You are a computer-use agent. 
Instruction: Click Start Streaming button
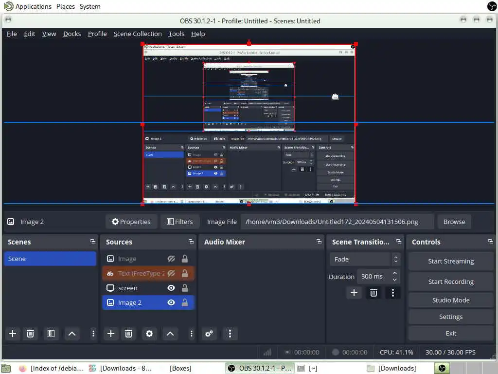(451, 262)
